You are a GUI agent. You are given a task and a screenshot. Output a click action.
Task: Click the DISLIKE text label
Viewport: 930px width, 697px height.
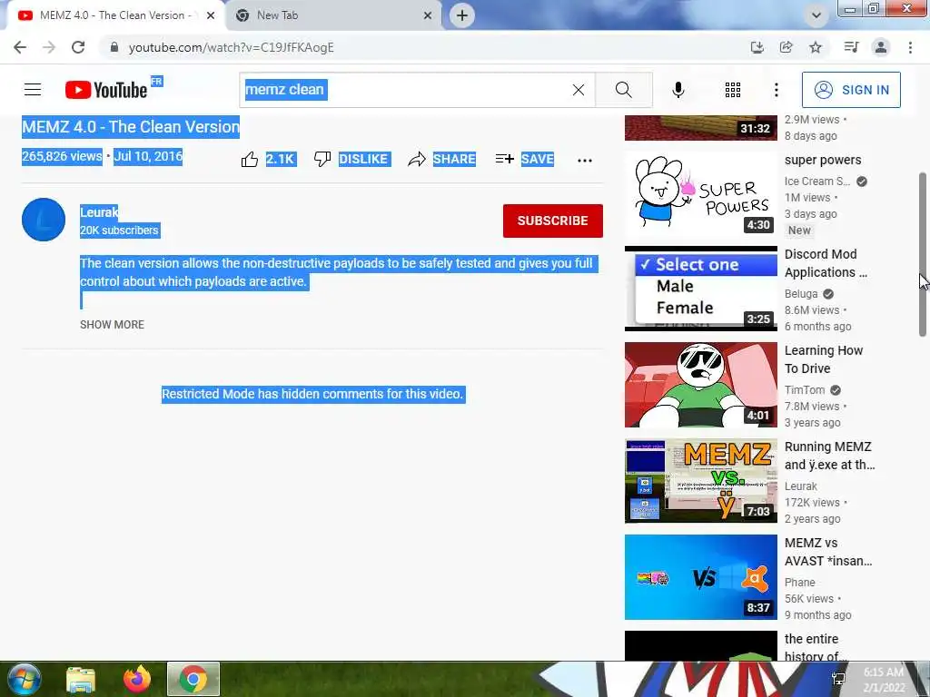(x=363, y=159)
